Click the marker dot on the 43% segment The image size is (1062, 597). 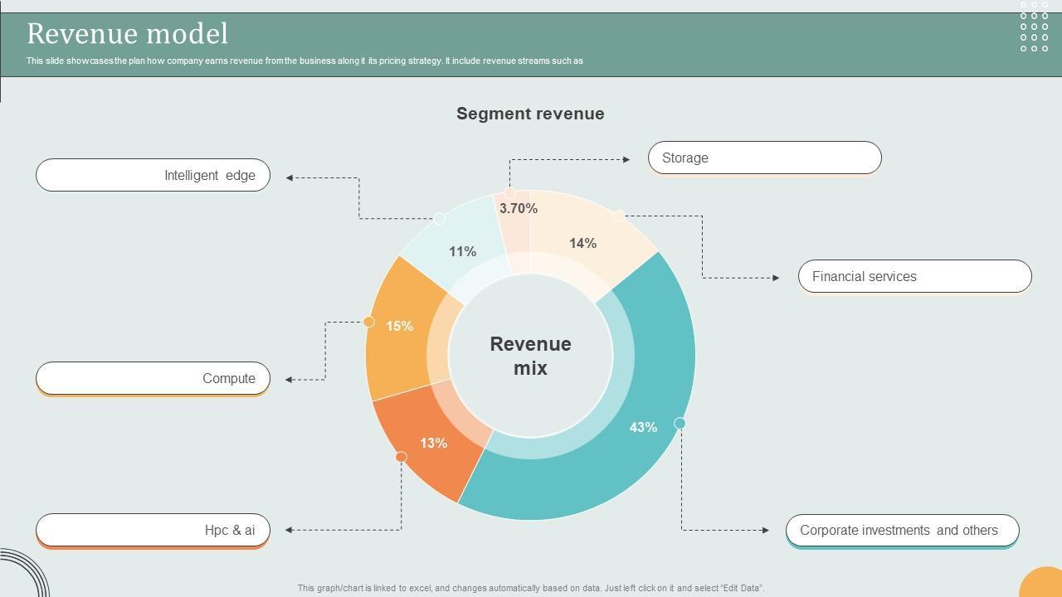tap(680, 423)
